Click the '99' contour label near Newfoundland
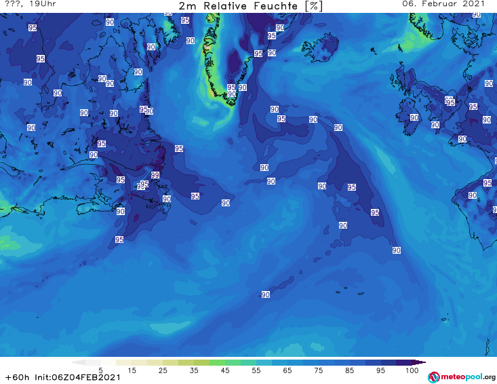 (155, 175)
